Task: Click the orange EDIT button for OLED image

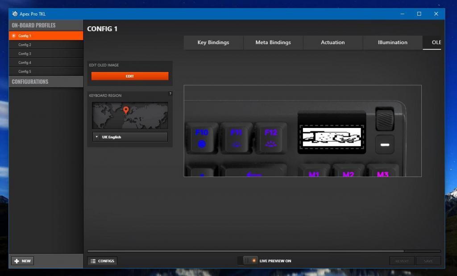Action: pyautogui.click(x=130, y=76)
